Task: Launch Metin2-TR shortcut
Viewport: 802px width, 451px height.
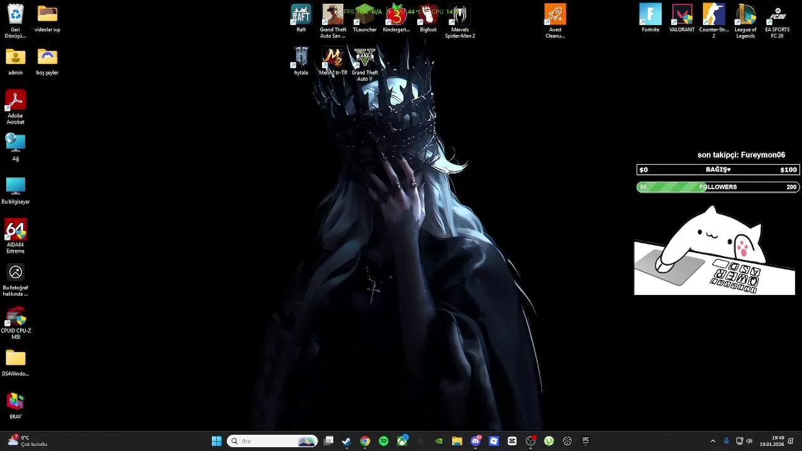Action: coord(333,61)
